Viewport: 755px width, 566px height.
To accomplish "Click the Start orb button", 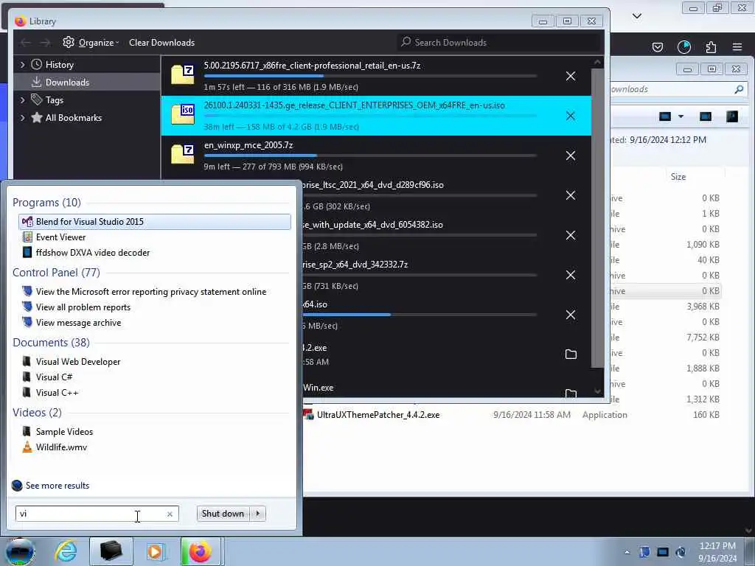I will coord(20,551).
